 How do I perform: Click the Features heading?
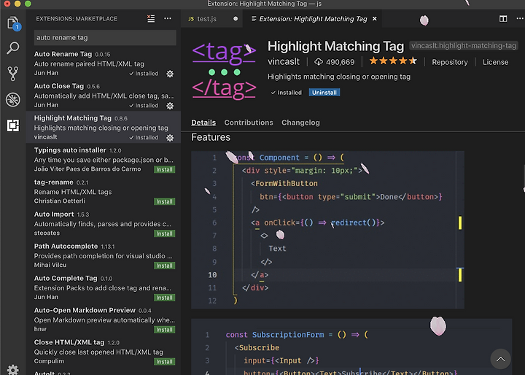[x=211, y=137]
